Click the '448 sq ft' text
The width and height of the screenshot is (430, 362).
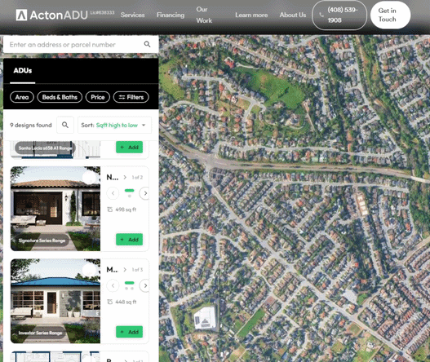point(126,302)
